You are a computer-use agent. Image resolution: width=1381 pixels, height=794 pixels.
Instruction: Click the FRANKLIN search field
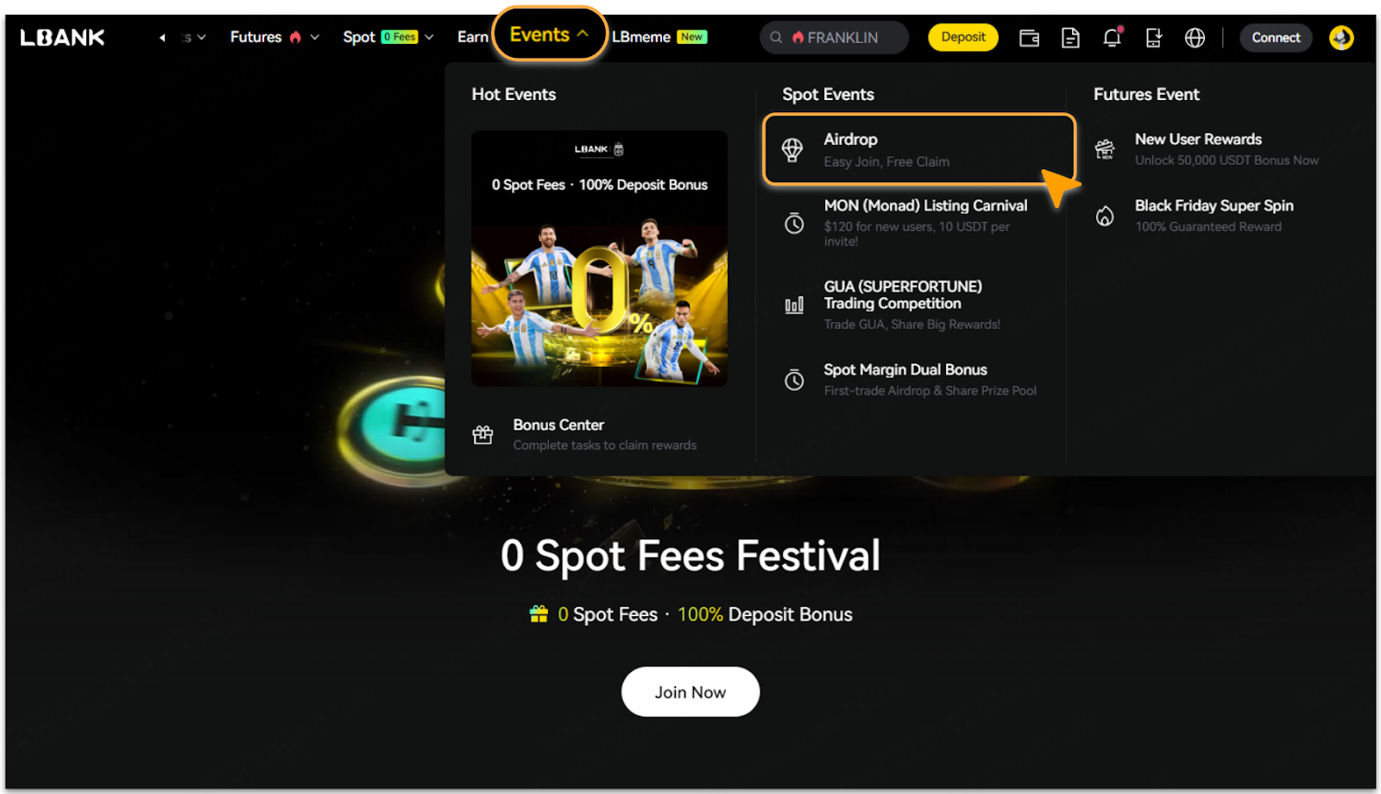tap(834, 38)
